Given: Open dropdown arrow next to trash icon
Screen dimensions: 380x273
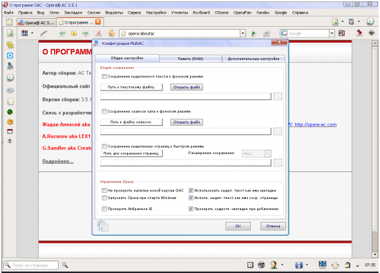Looking at the screenshot, I should (x=359, y=21).
